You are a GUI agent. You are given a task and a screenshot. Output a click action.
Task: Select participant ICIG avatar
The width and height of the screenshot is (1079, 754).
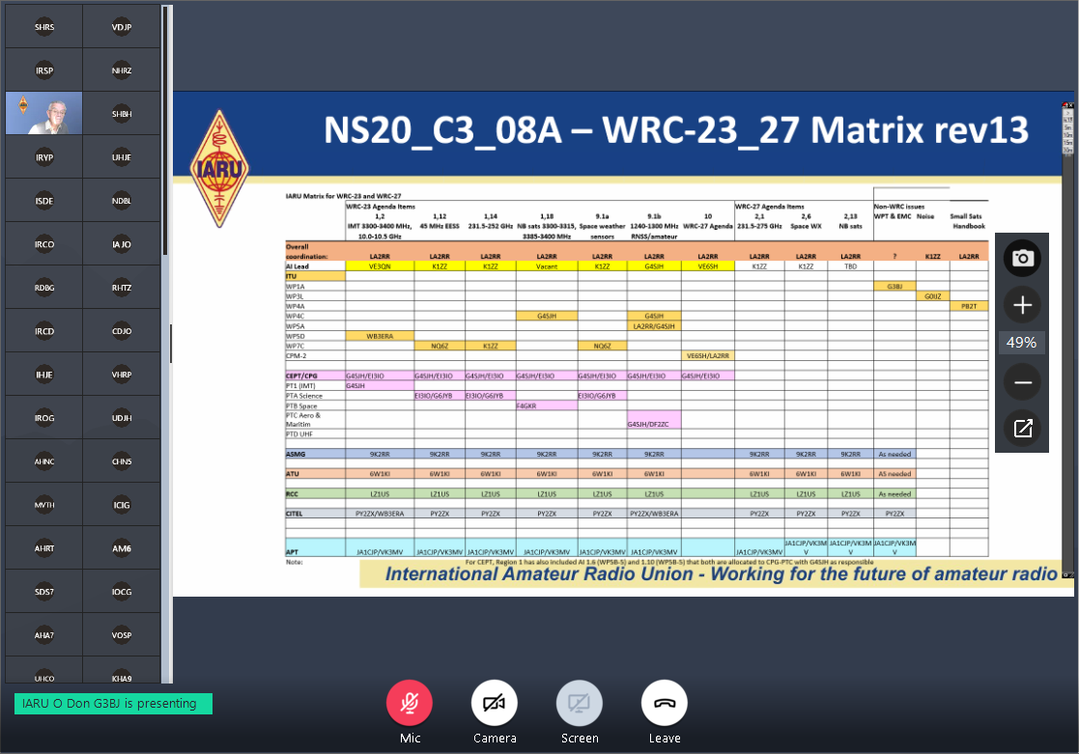coord(122,504)
